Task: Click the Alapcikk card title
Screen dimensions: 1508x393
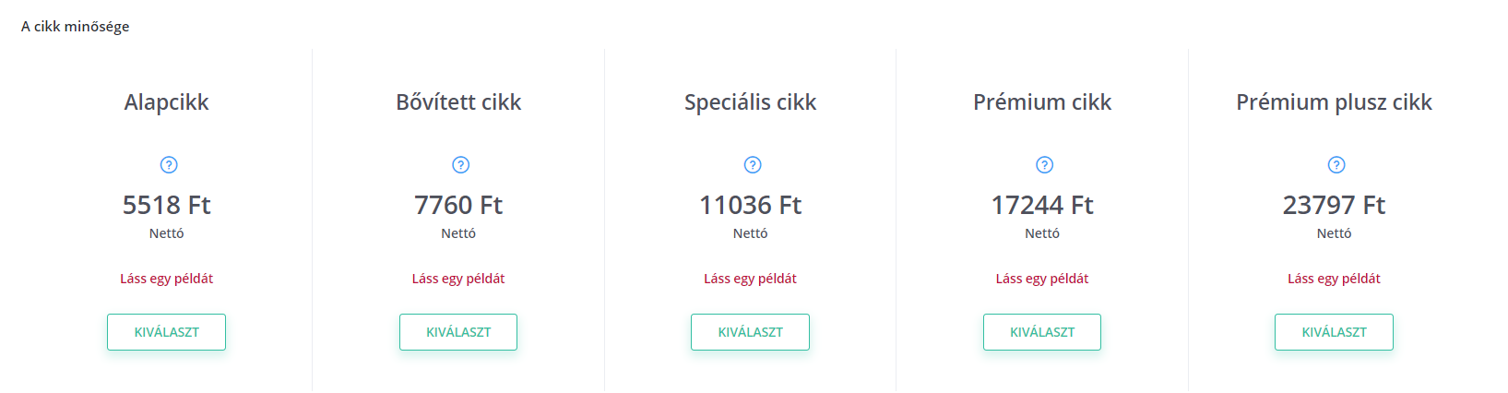Action: (166, 102)
